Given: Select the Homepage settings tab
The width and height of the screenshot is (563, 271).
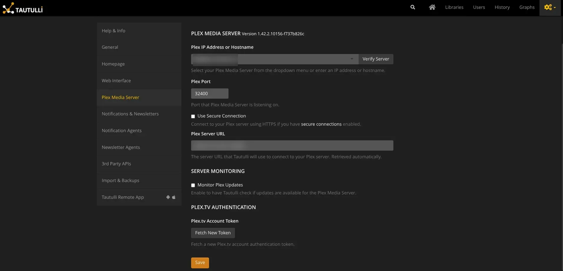Looking at the screenshot, I should [x=139, y=64].
